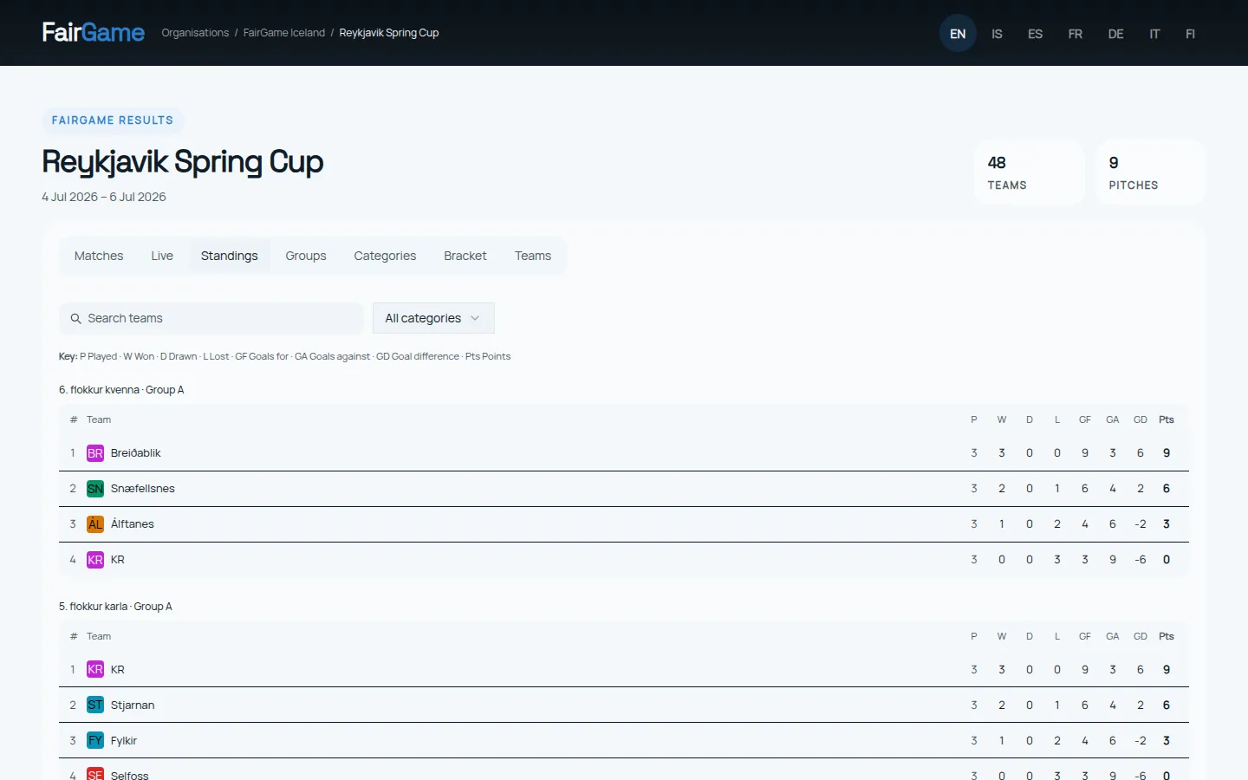Click Reykjavik Spring Cup breadcrumb

click(389, 33)
